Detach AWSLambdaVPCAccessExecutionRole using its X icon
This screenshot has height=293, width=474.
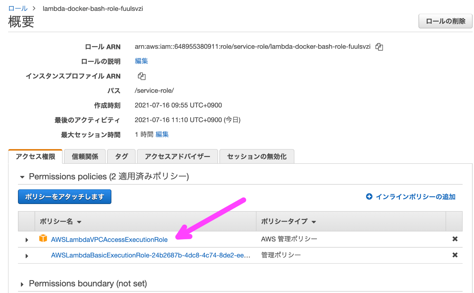(x=455, y=239)
